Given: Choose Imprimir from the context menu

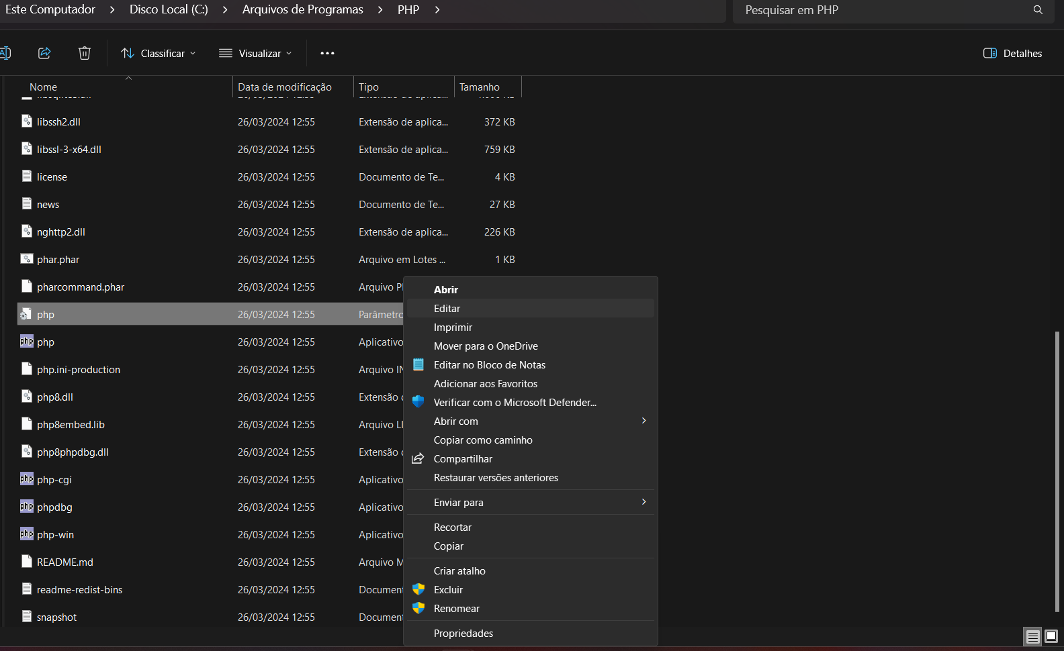Looking at the screenshot, I should (531, 327).
